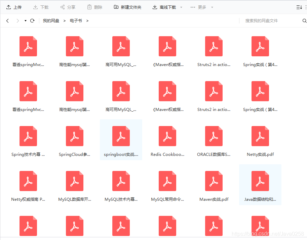The image size is (307, 240).
Task: Open 离线下载 offline download
Action: 164,7
